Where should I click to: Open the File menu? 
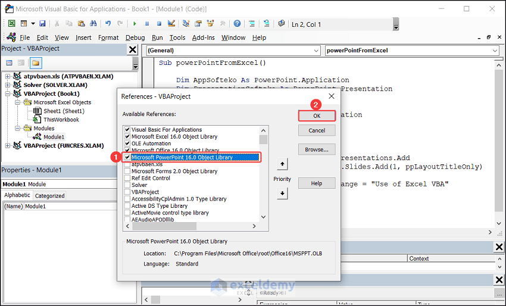click(24, 38)
